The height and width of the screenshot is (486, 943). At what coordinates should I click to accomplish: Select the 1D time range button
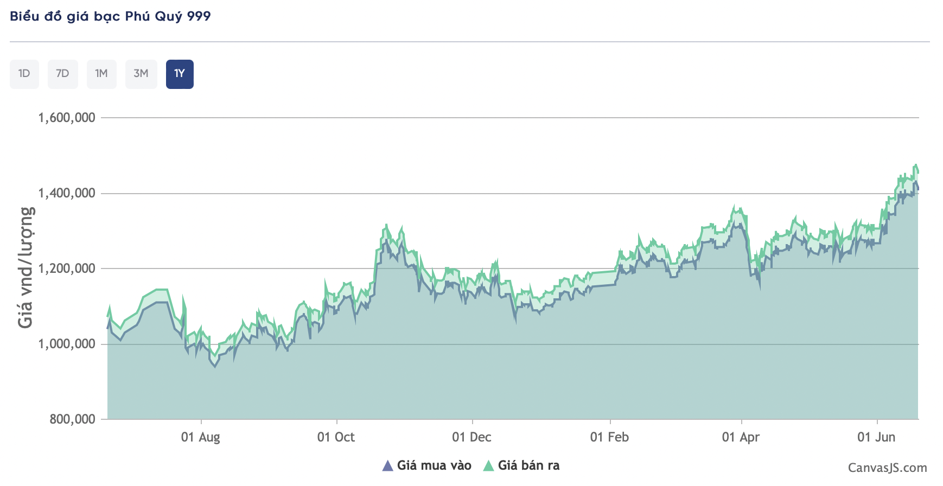click(24, 74)
